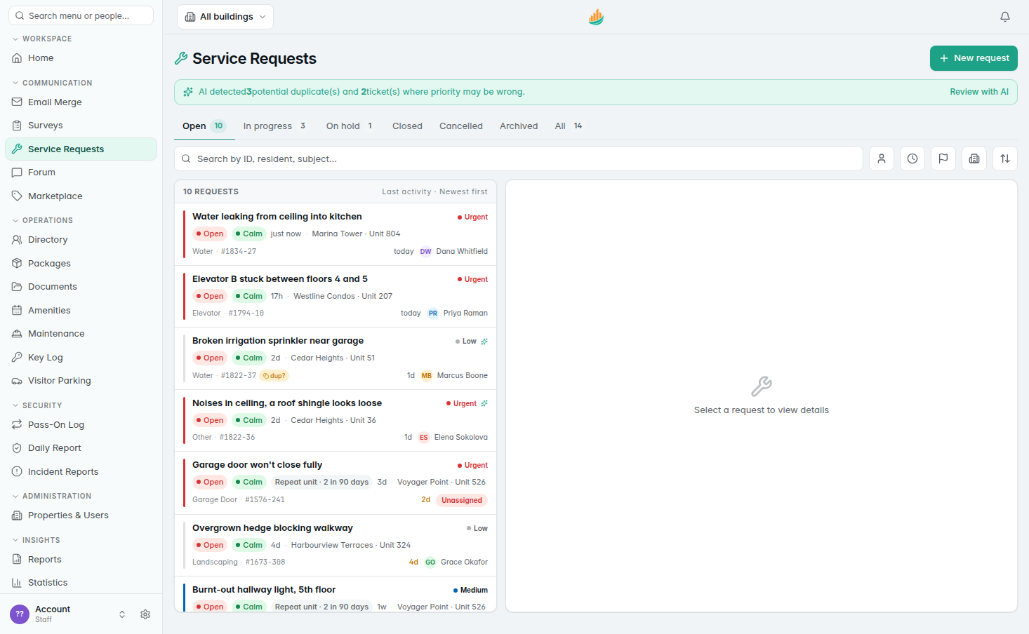The width and height of the screenshot is (1029, 634).
Task: Open the Email Merge page
Action: click(x=81, y=102)
